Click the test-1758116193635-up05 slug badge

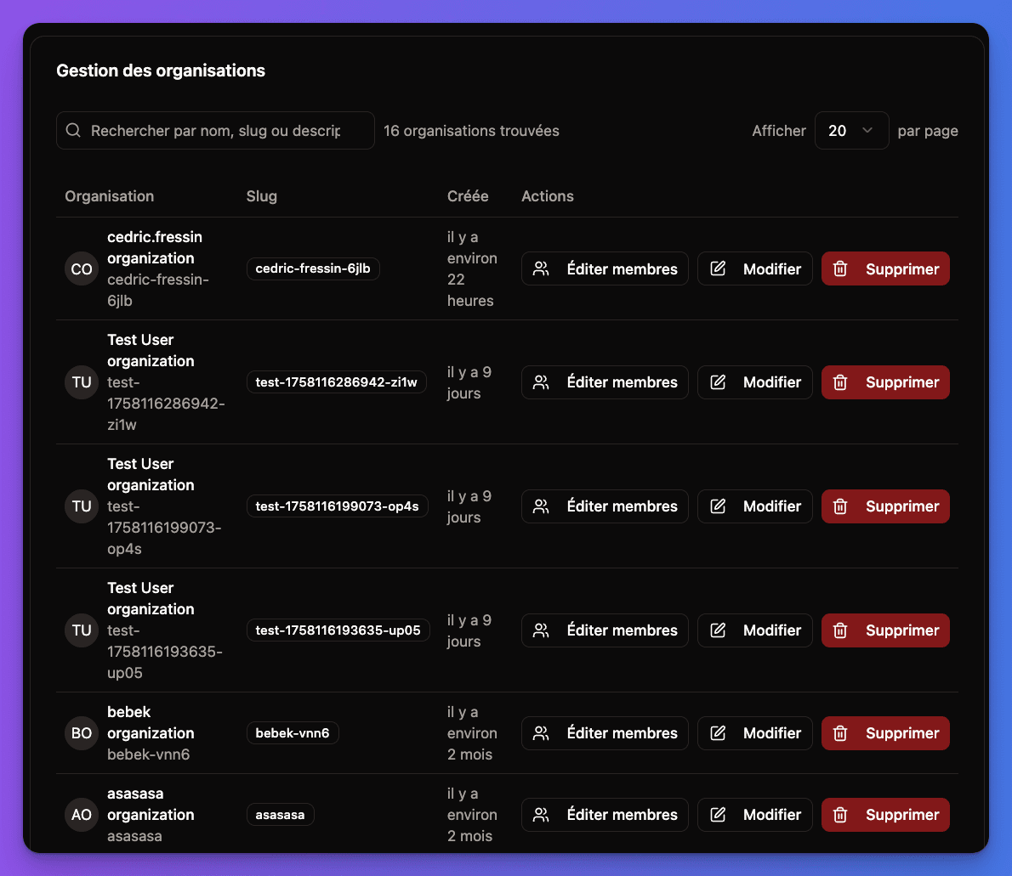coord(338,630)
